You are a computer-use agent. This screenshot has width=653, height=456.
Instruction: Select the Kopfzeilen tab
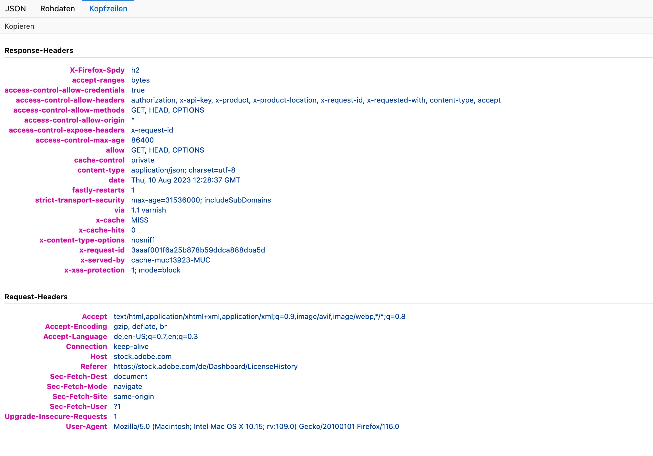coord(108,9)
